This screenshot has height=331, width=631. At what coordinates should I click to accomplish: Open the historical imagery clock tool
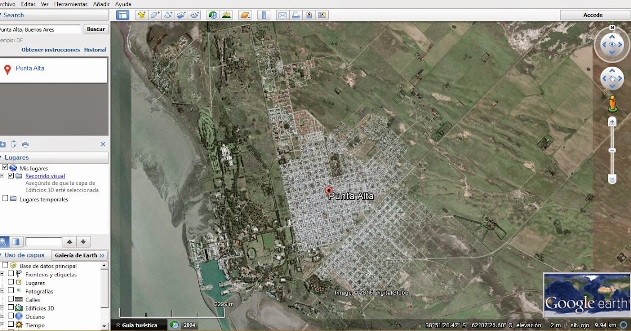click(x=212, y=15)
